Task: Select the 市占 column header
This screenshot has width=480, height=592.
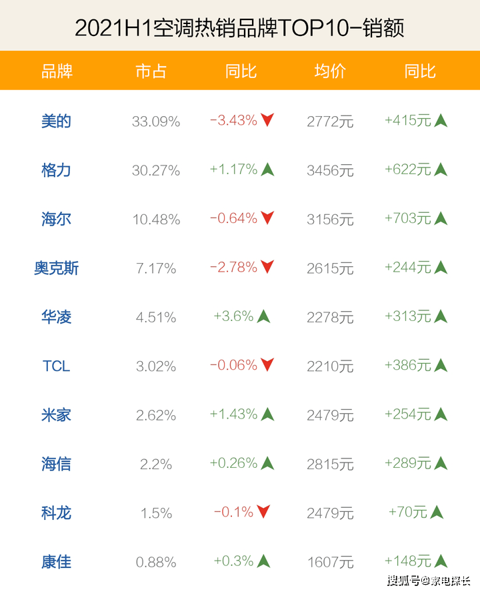Action: [x=151, y=71]
